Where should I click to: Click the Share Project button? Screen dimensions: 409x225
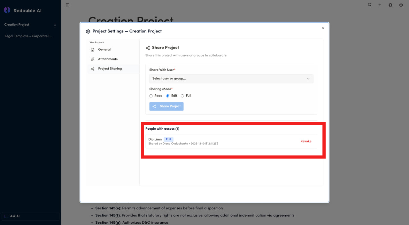tap(166, 106)
